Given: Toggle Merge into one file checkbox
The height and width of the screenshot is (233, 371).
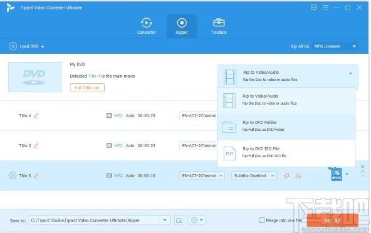Looking at the screenshot, I should click(261, 220).
